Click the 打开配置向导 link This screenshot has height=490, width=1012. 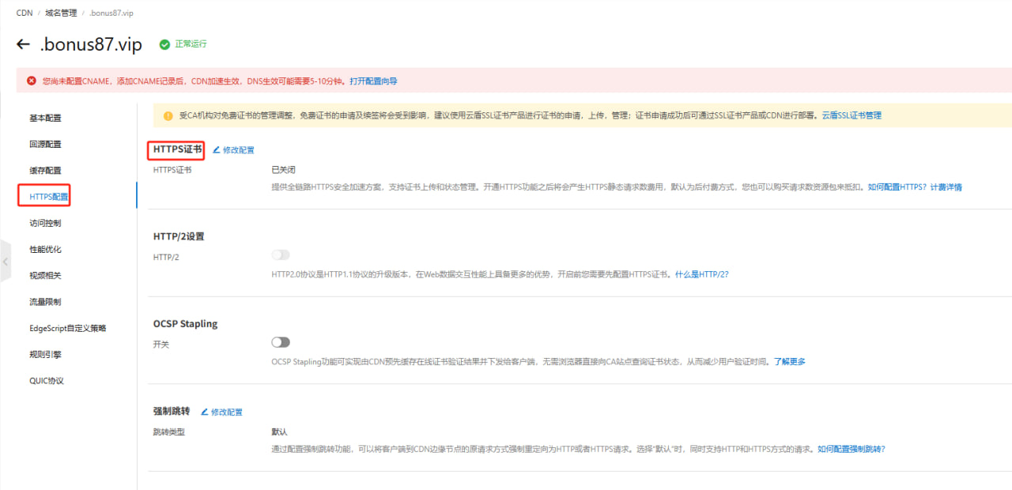tap(373, 81)
